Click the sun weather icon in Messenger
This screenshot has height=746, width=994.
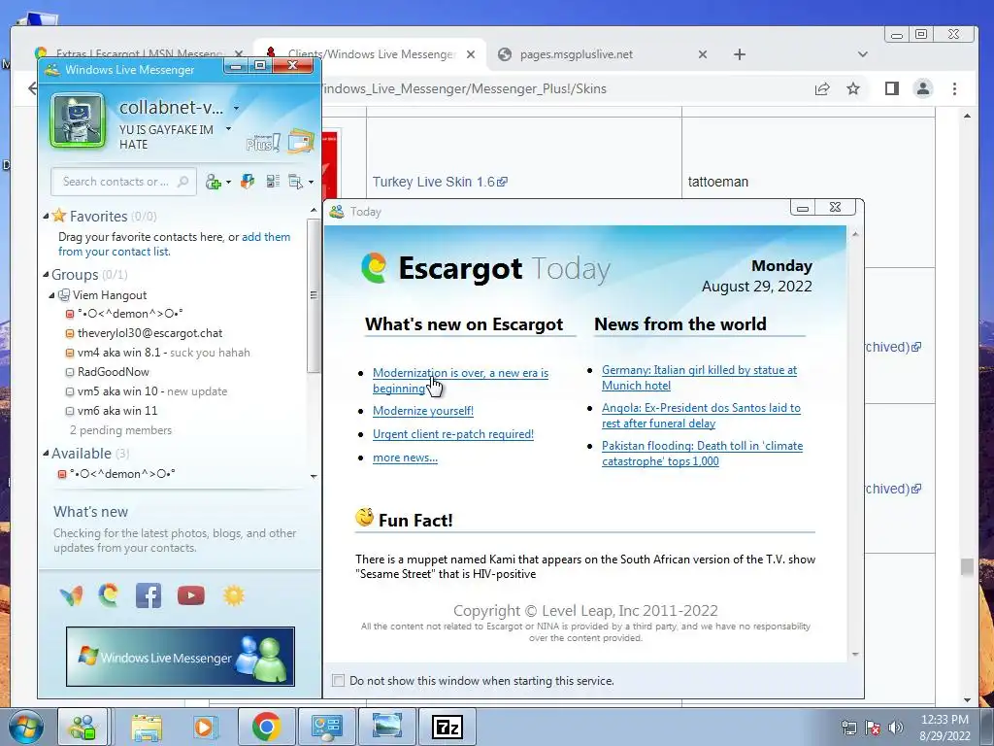[233, 595]
